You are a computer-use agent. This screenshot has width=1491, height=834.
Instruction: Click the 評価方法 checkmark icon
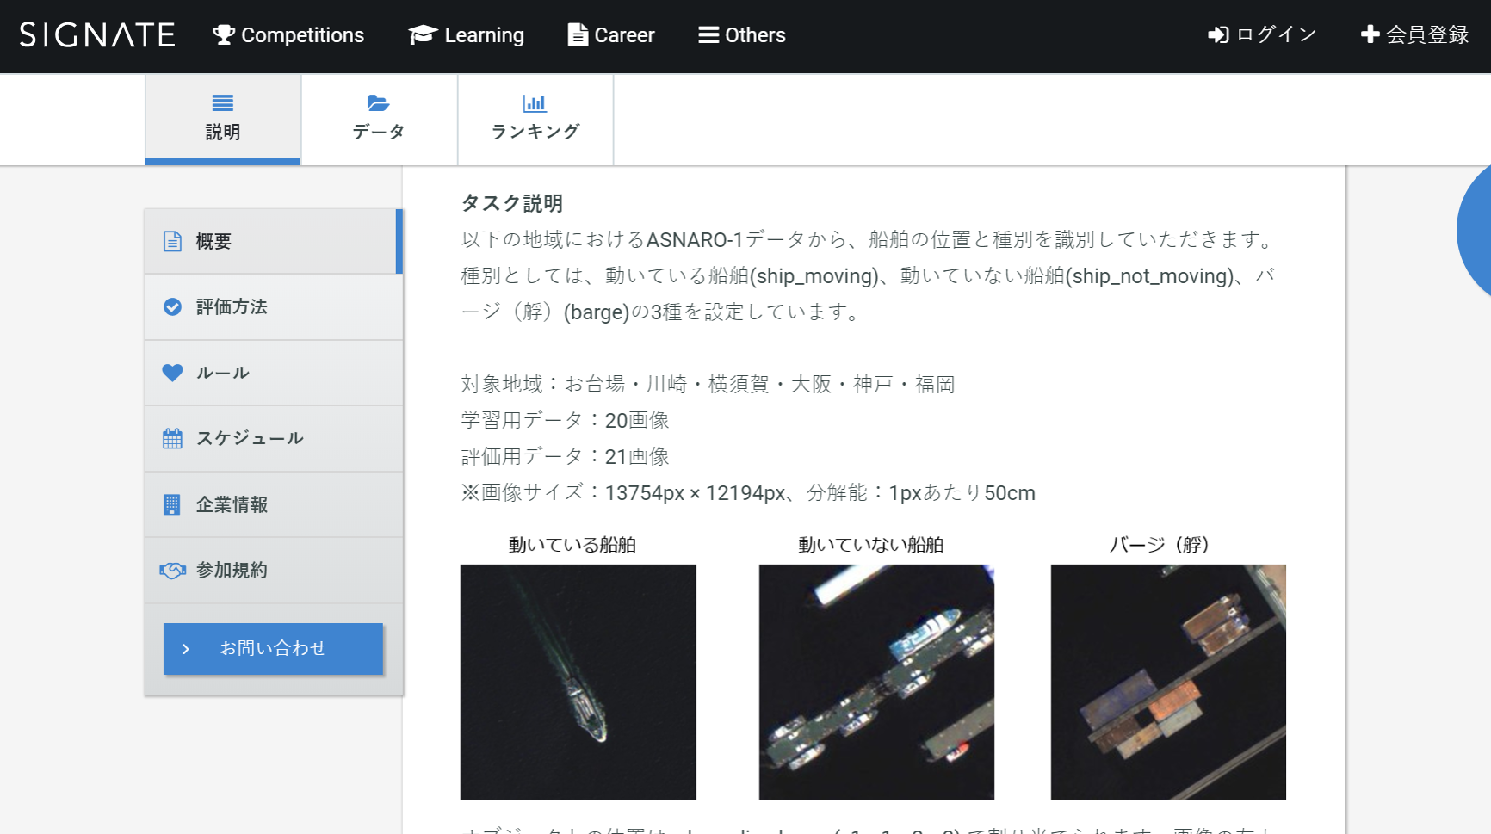tap(172, 307)
